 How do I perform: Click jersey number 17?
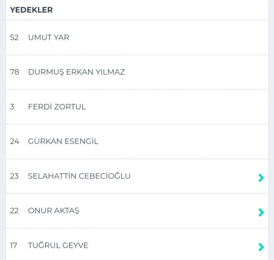[x=13, y=245]
